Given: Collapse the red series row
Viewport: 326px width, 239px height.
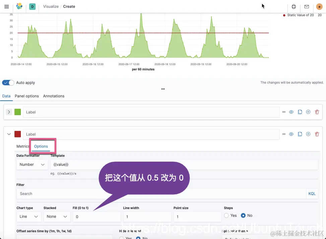Looking at the screenshot, I should tap(9, 134).
